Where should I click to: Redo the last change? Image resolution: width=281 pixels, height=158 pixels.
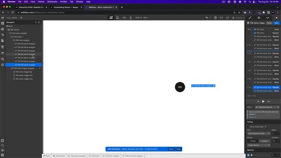(x=210, y=18)
